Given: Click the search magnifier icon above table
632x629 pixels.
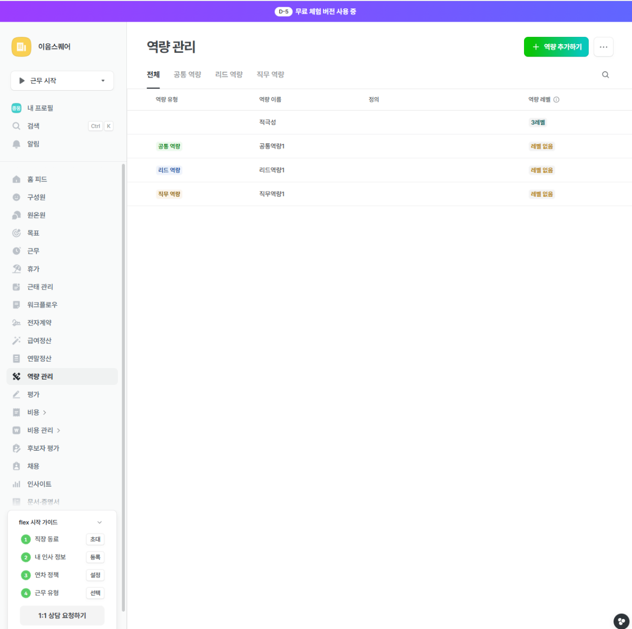Looking at the screenshot, I should coord(605,75).
